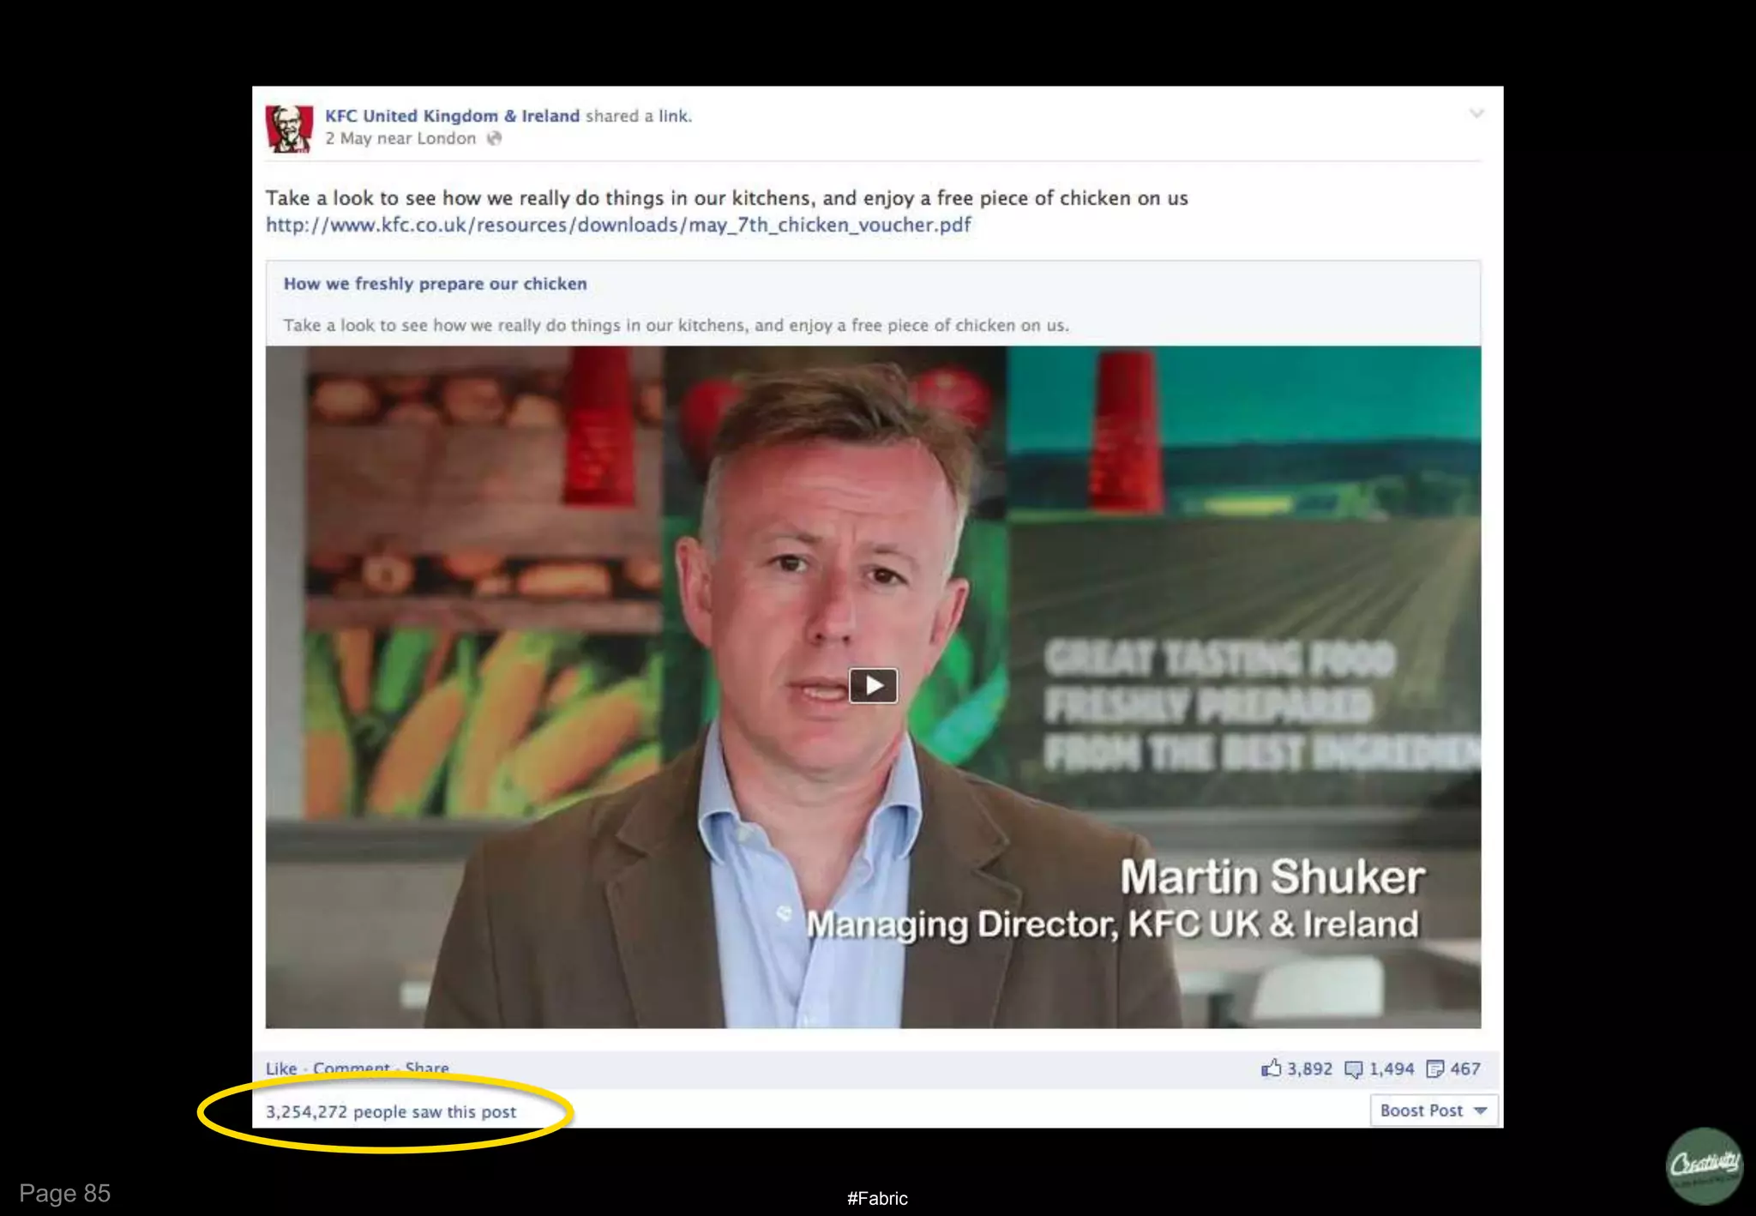1756x1216 pixels.
Task: Click Comment under the post
Action: click(x=351, y=1069)
